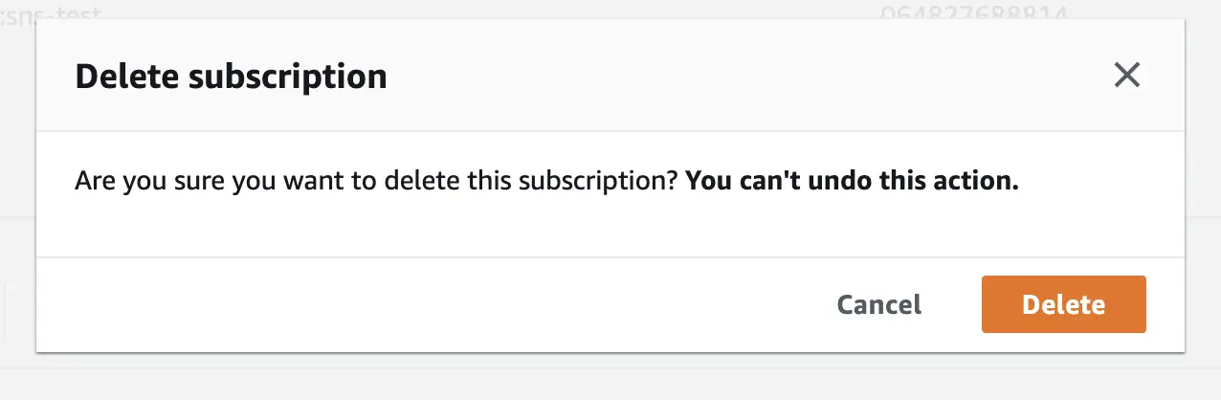The width and height of the screenshot is (1221, 400).
Task: Close the Delete subscription dialog with X
Action: (x=1127, y=76)
